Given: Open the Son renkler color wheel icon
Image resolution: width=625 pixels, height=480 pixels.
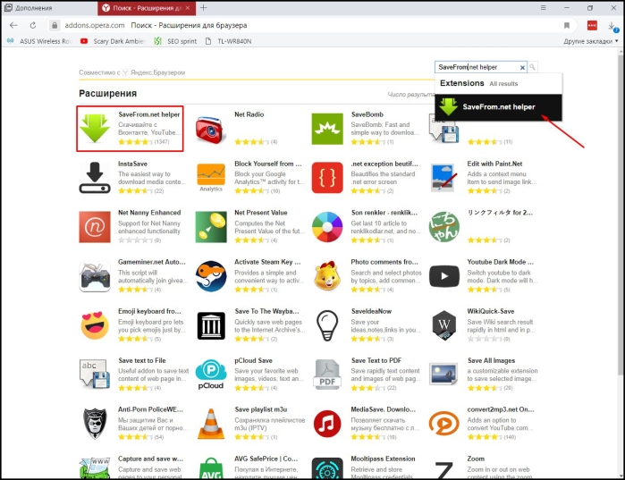Looking at the screenshot, I should [327, 227].
